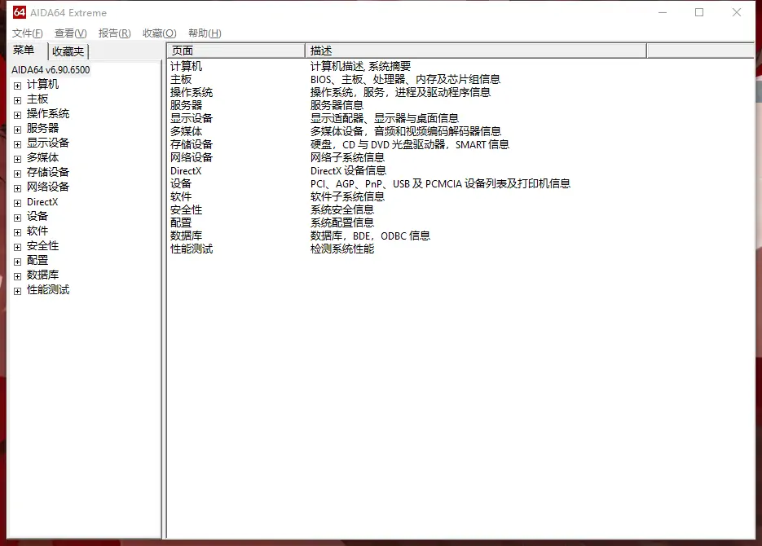Expand the 性能测试 tree node

tap(17, 289)
